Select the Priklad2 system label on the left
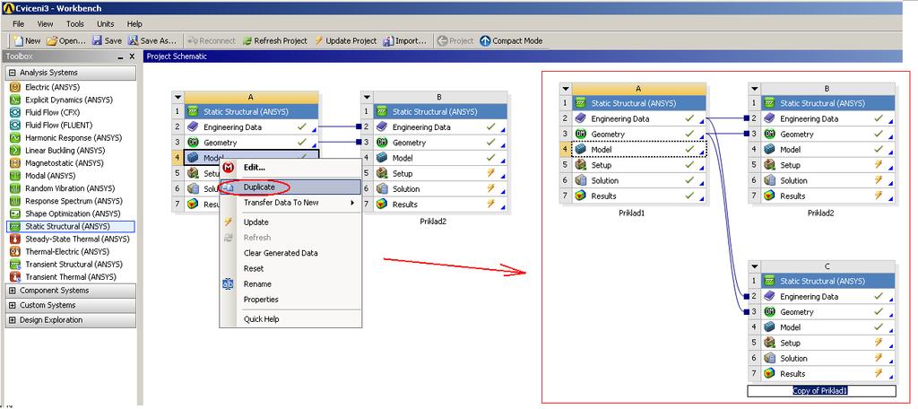This screenshot has height=409, width=918. [433, 222]
